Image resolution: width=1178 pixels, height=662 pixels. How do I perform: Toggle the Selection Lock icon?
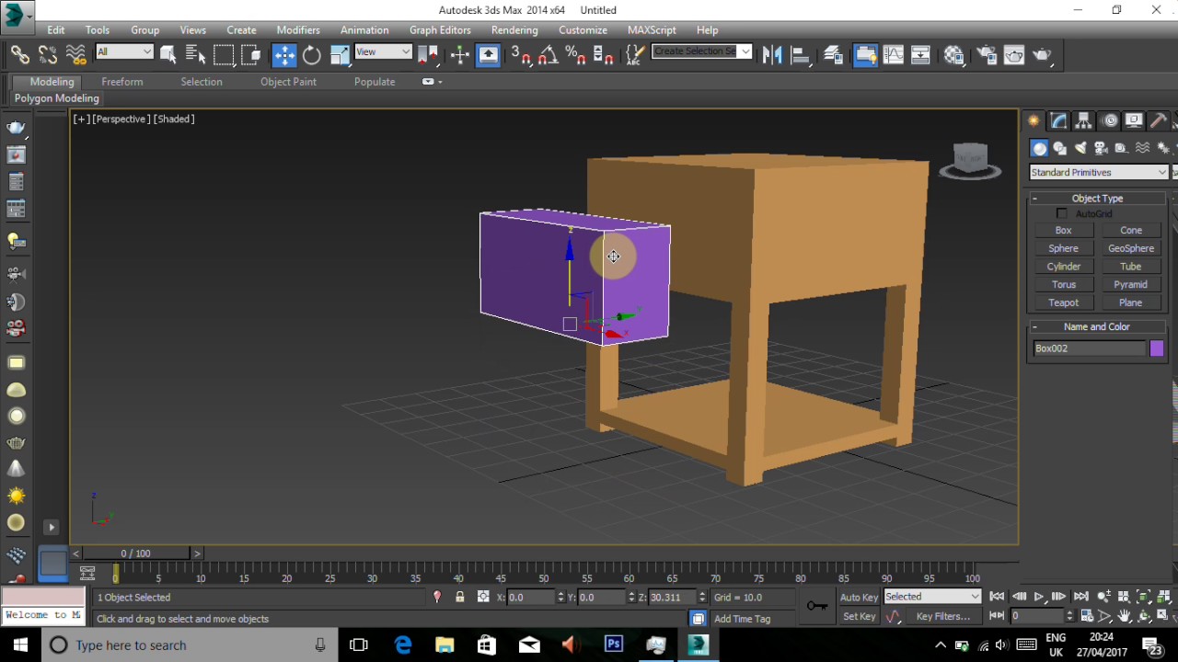pos(460,598)
